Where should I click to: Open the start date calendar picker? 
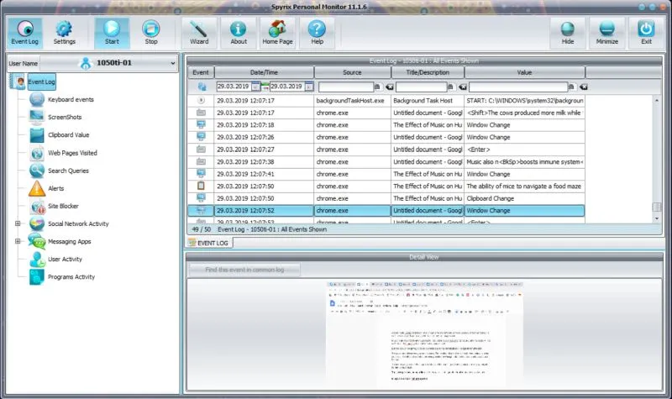click(256, 87)
